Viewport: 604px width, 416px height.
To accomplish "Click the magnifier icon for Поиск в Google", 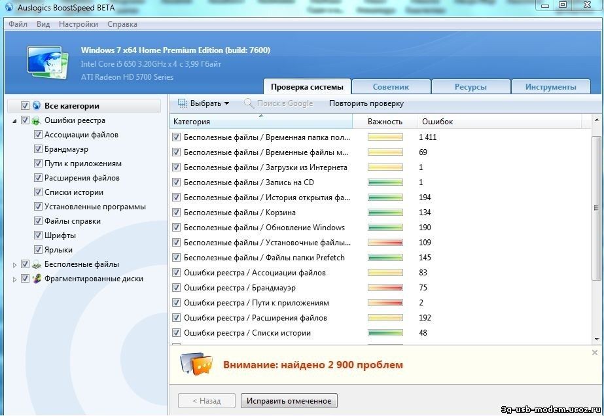I will [249, 103].
